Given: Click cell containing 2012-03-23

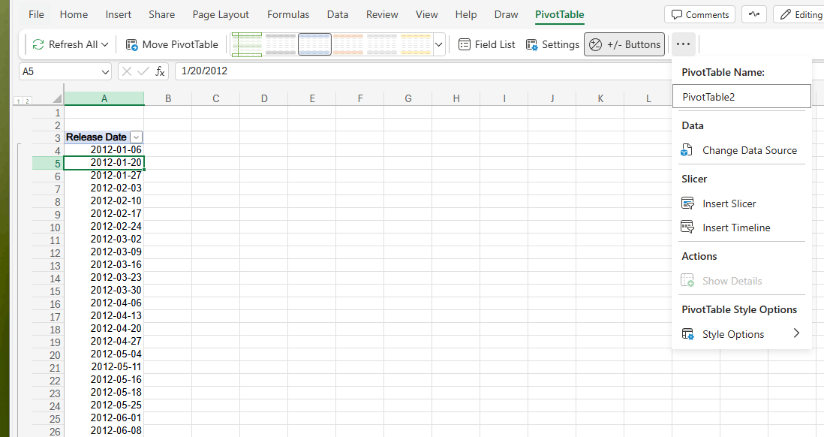Looking at the screenshot, I should 104,277.
